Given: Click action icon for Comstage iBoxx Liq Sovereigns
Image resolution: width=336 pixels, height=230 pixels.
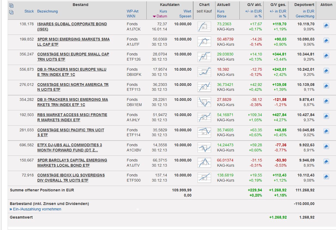Looking at the screenshot, I should (326, 177).
